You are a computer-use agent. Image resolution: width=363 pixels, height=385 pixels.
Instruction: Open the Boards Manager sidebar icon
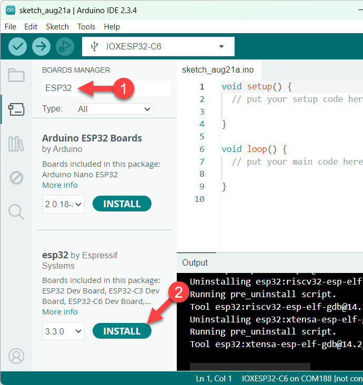(16, 109)
